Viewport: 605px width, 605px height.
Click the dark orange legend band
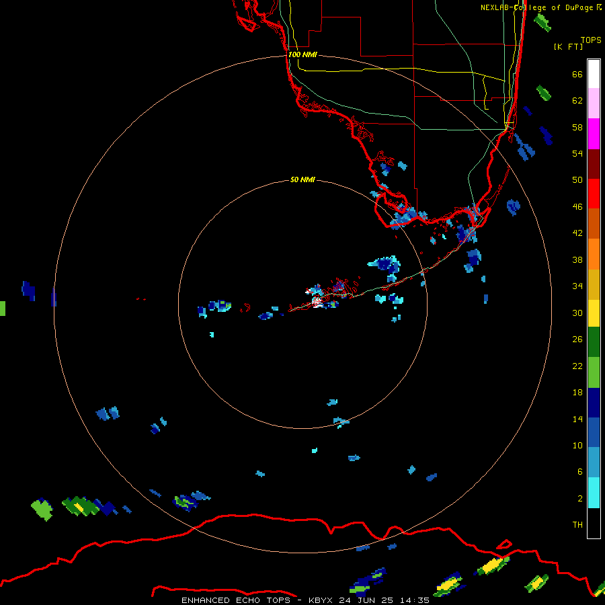coord(594,224)
